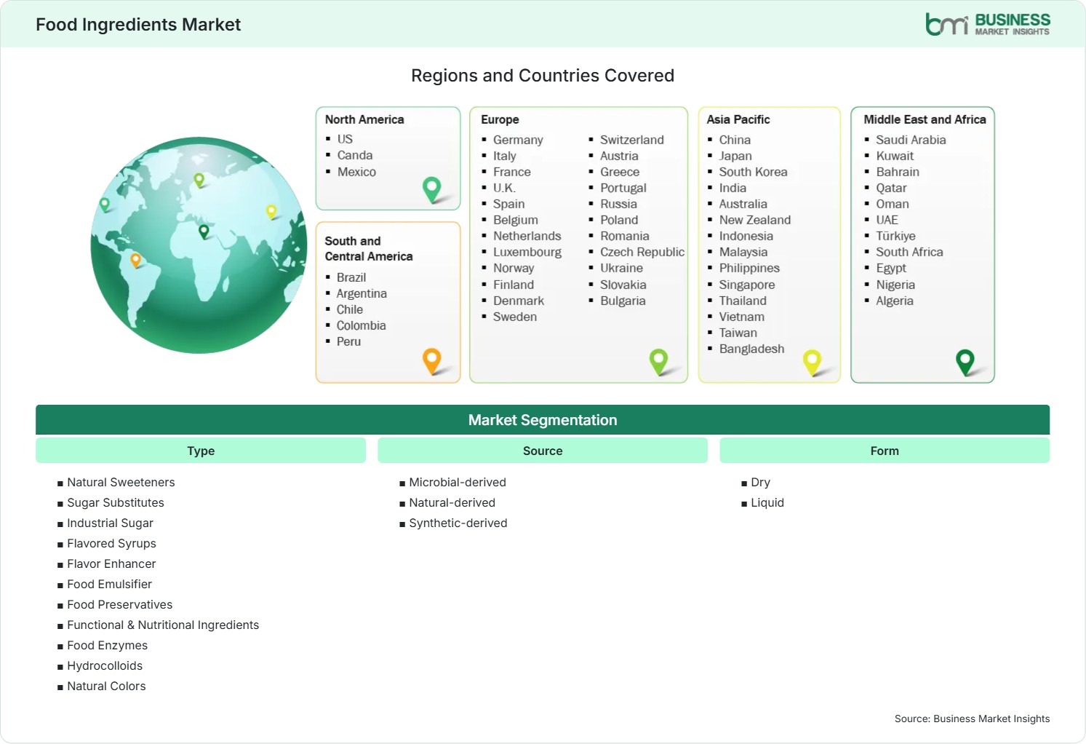Click the South and Central America heading
Image resolution: width=1086 pixels, height=744 pixels.
tap(369, 248)
